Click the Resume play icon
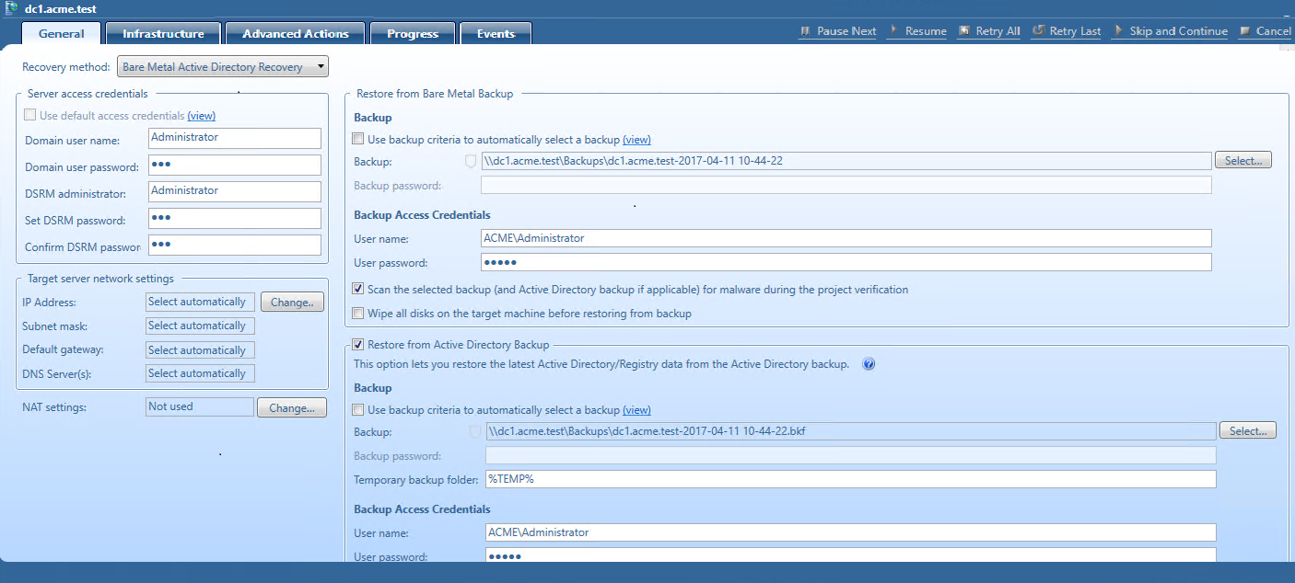The image size is (1295, 583). 893,31
